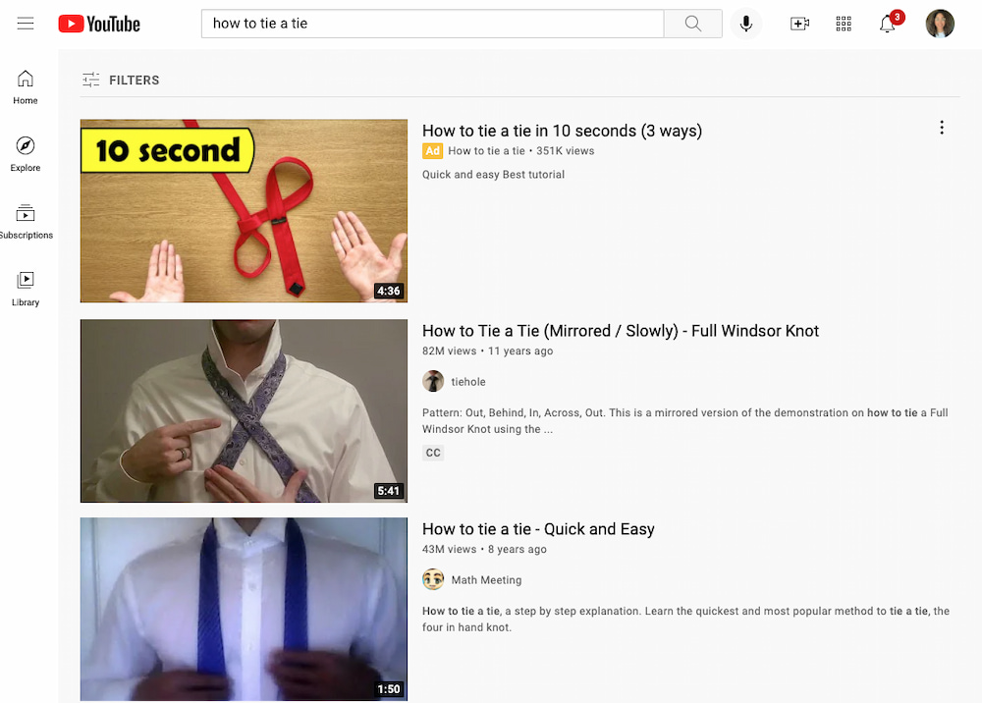Open the Math Meeting channel name

point(487,580)
